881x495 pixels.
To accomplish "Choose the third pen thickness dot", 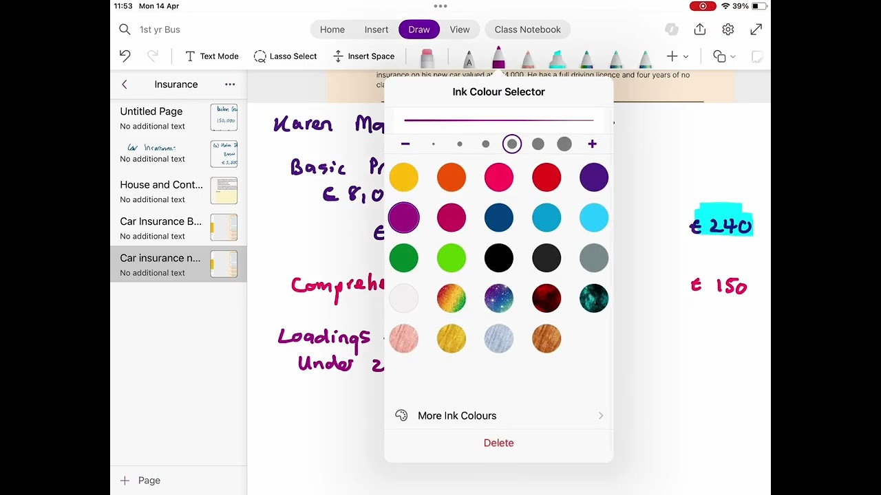I will click(486, 144).
